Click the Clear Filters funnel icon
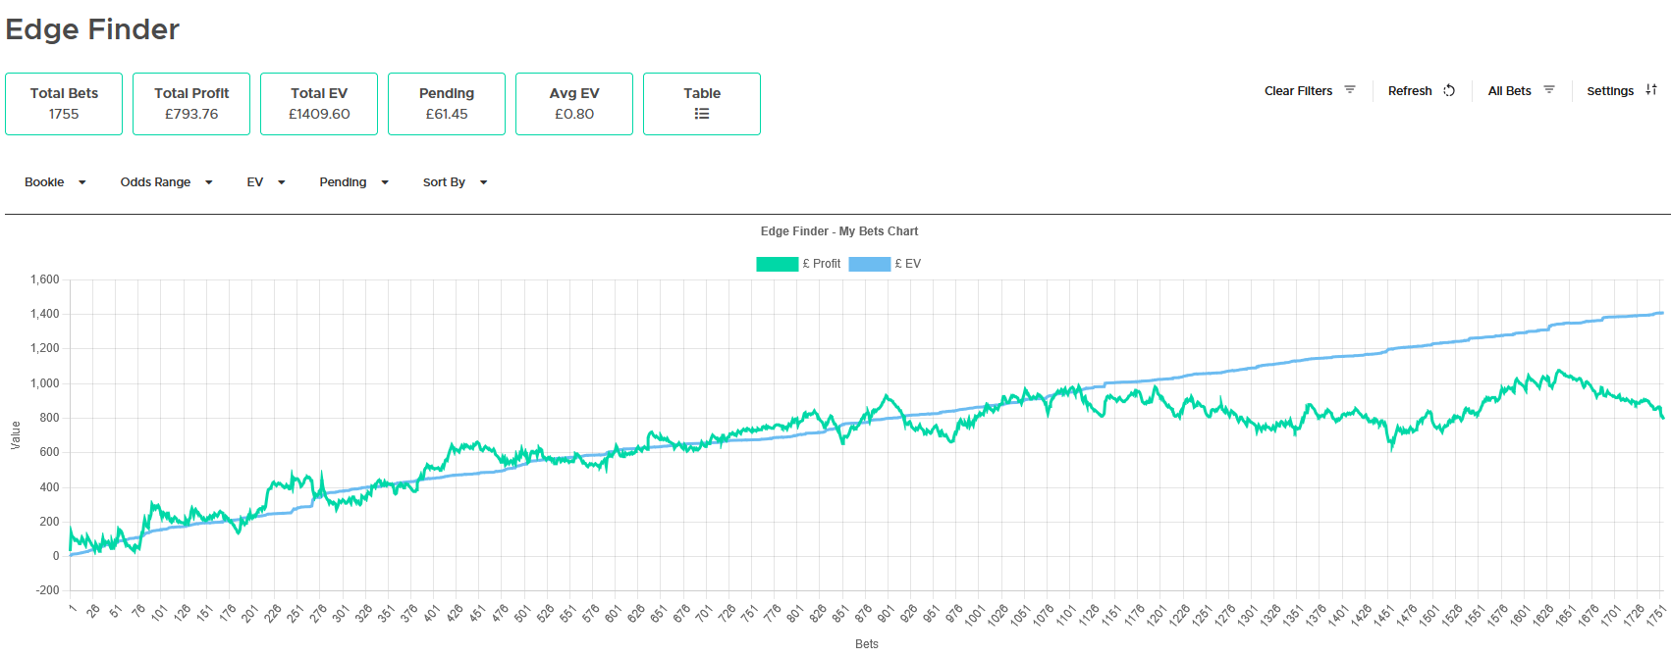 tap(1350, 90)
